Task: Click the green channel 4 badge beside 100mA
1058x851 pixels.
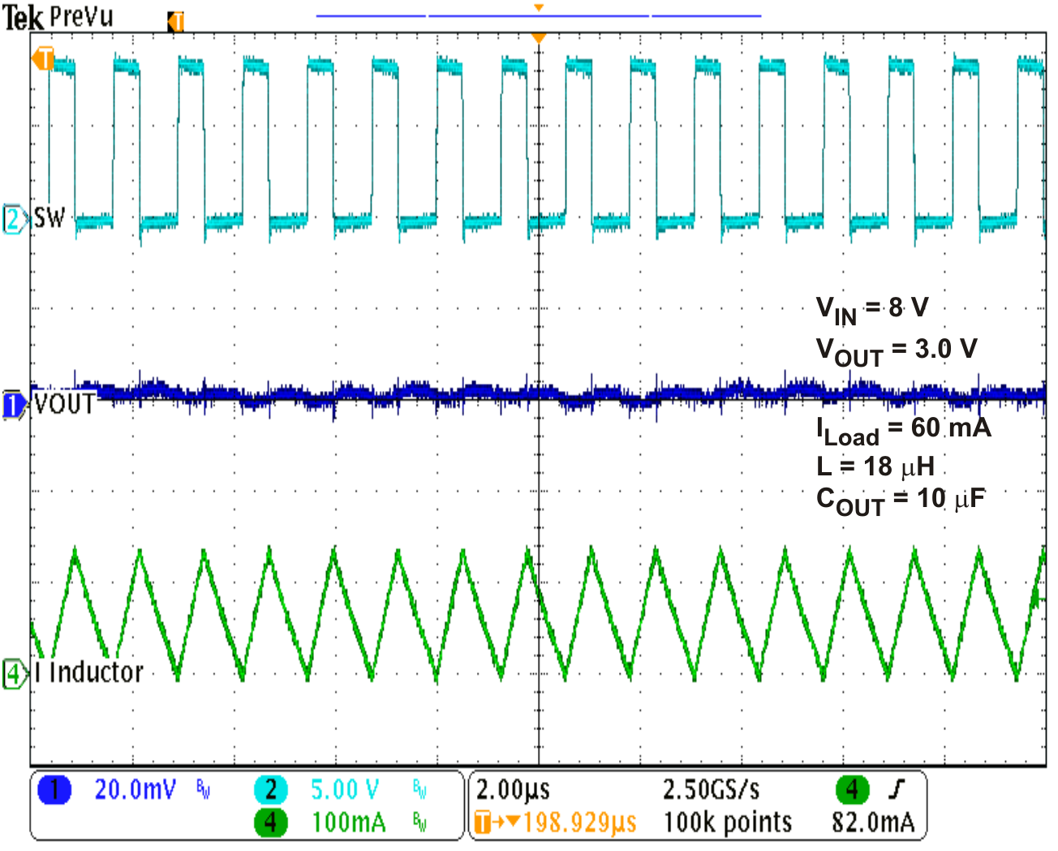Action: coord(270,823)
